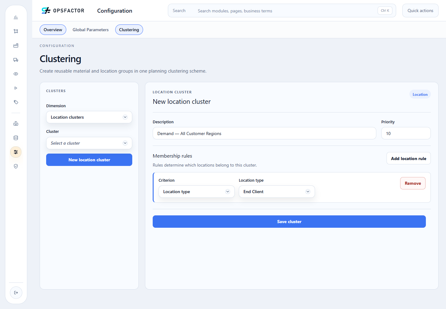Switch to the Global Parameters tab

tap(91, 30)
